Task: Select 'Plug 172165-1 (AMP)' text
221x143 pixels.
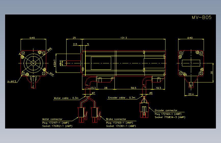Action: (120, 123)
